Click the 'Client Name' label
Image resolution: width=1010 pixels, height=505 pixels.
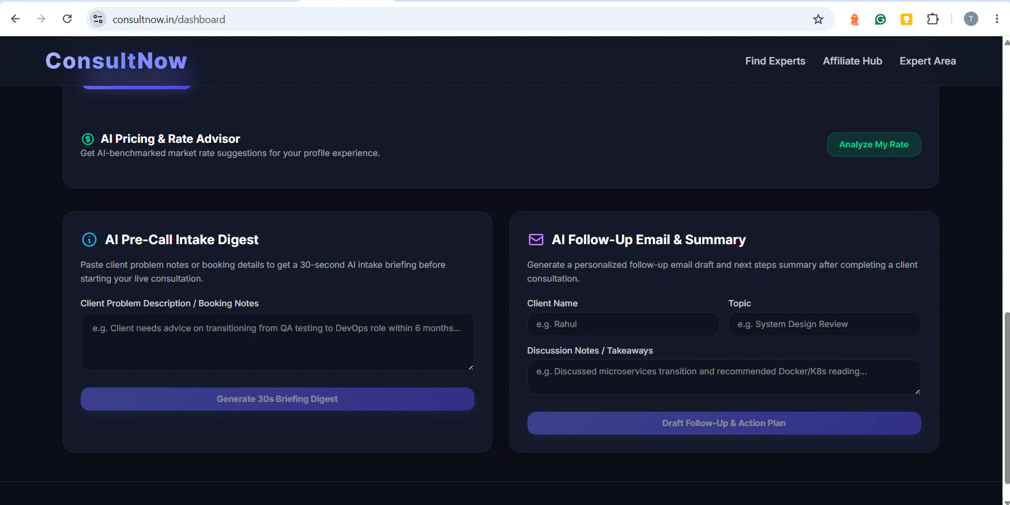pos(552,303)
